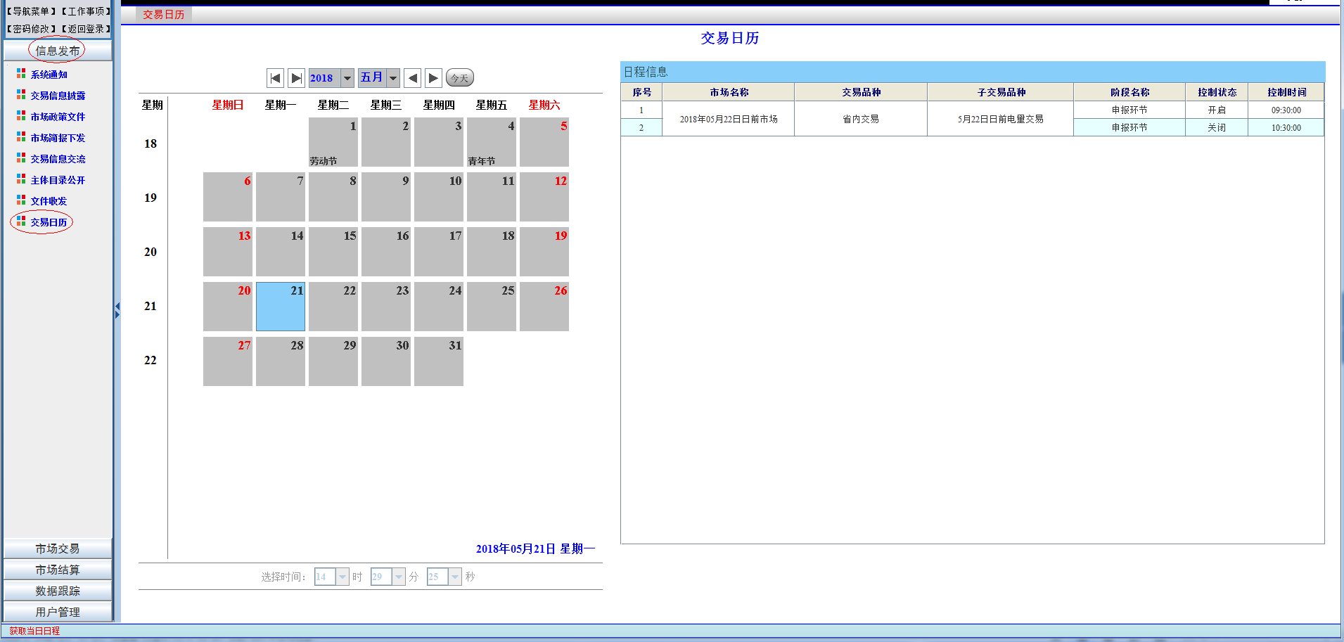
Task: Open 系统通知 in sidebar
Action: coord(49,75)
